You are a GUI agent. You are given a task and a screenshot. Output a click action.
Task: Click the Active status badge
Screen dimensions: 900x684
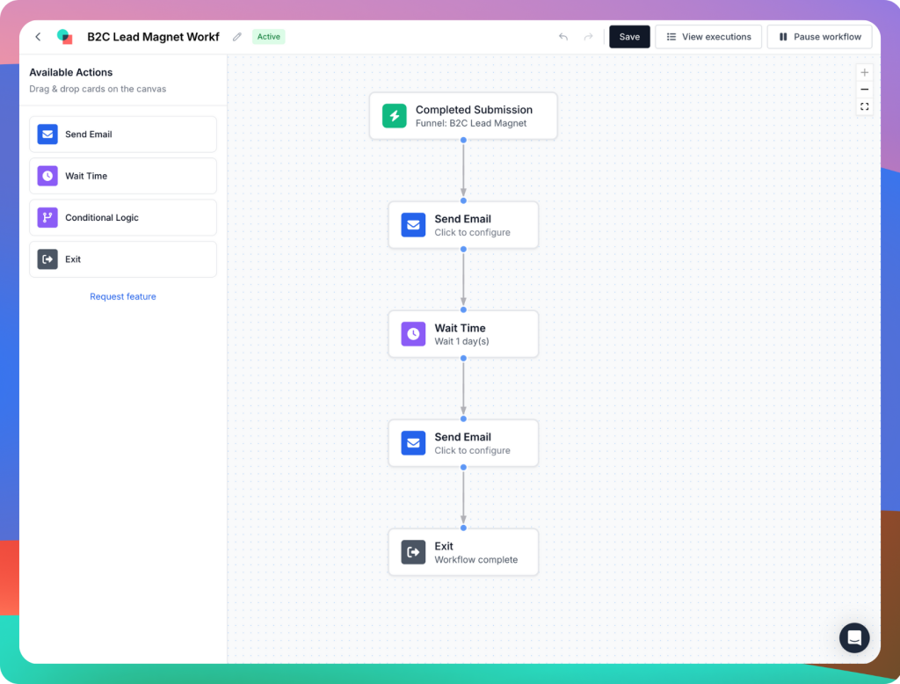268,36
